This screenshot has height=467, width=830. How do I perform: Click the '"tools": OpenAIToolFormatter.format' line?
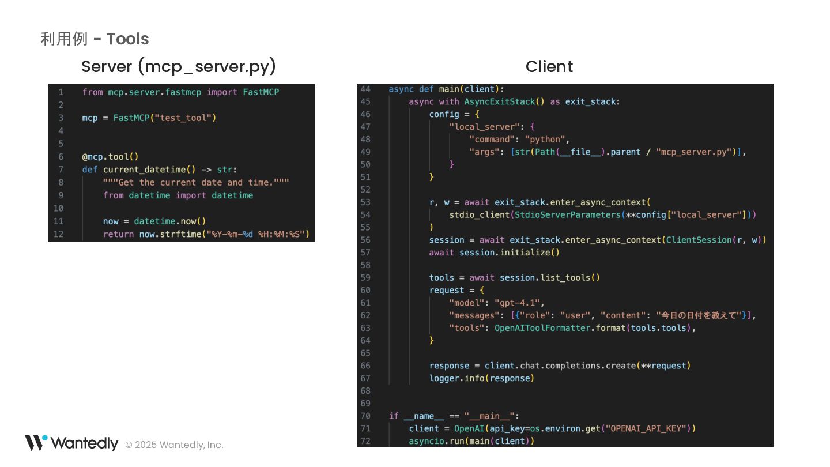(572, 328)
